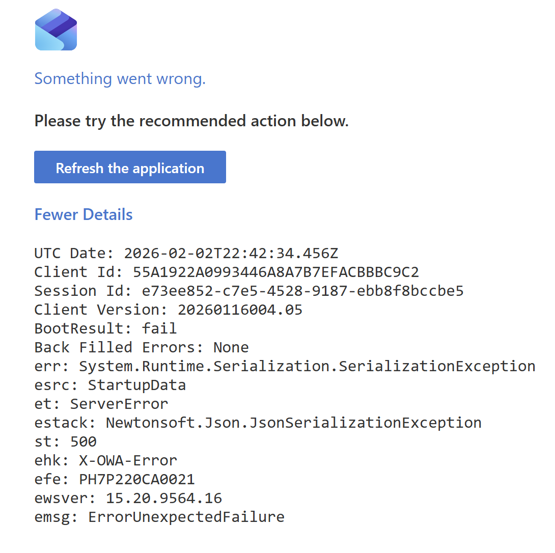The image size is (555, 553).
Task: Click the Outlook app logo icon
Action: pos(56,30)
